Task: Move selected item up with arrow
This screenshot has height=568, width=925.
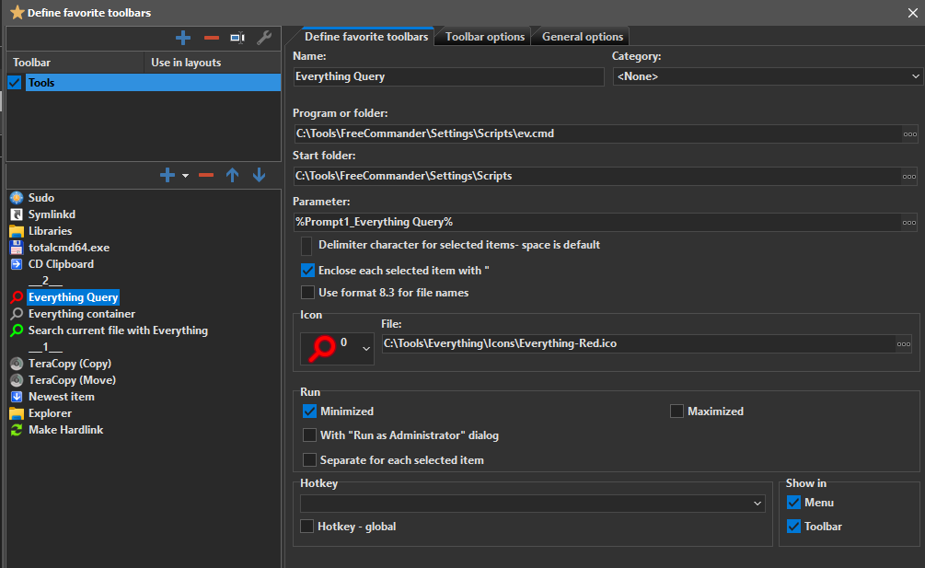Action: coord(233,175)
